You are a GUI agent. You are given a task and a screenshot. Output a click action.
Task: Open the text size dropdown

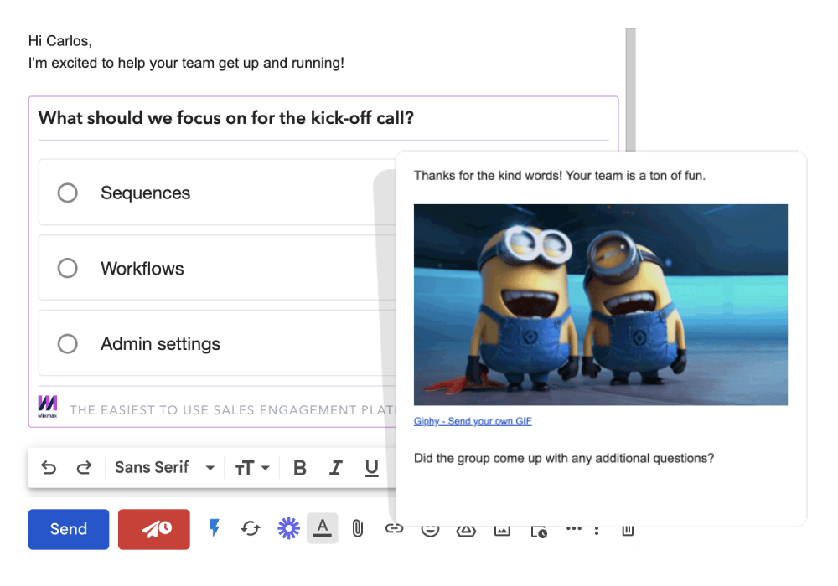(x=252, y=468)
